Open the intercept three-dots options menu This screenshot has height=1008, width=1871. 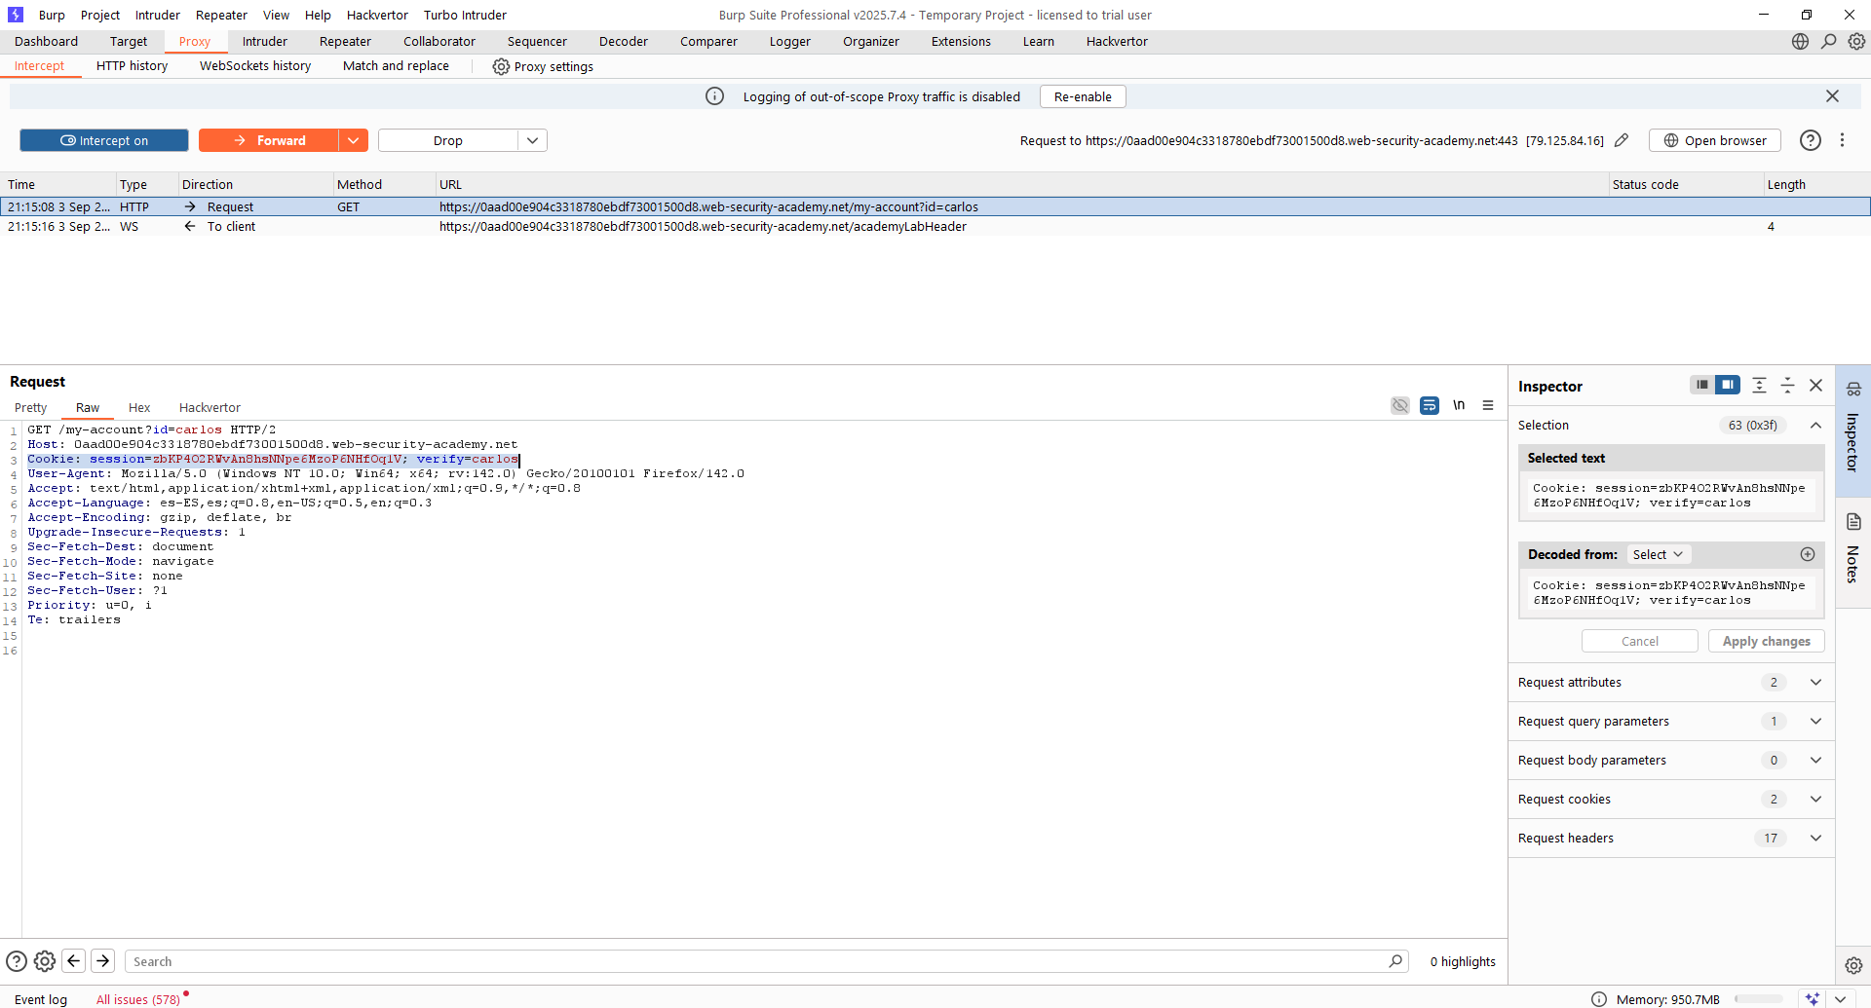pyautogui.click(x=1842, y=140)
